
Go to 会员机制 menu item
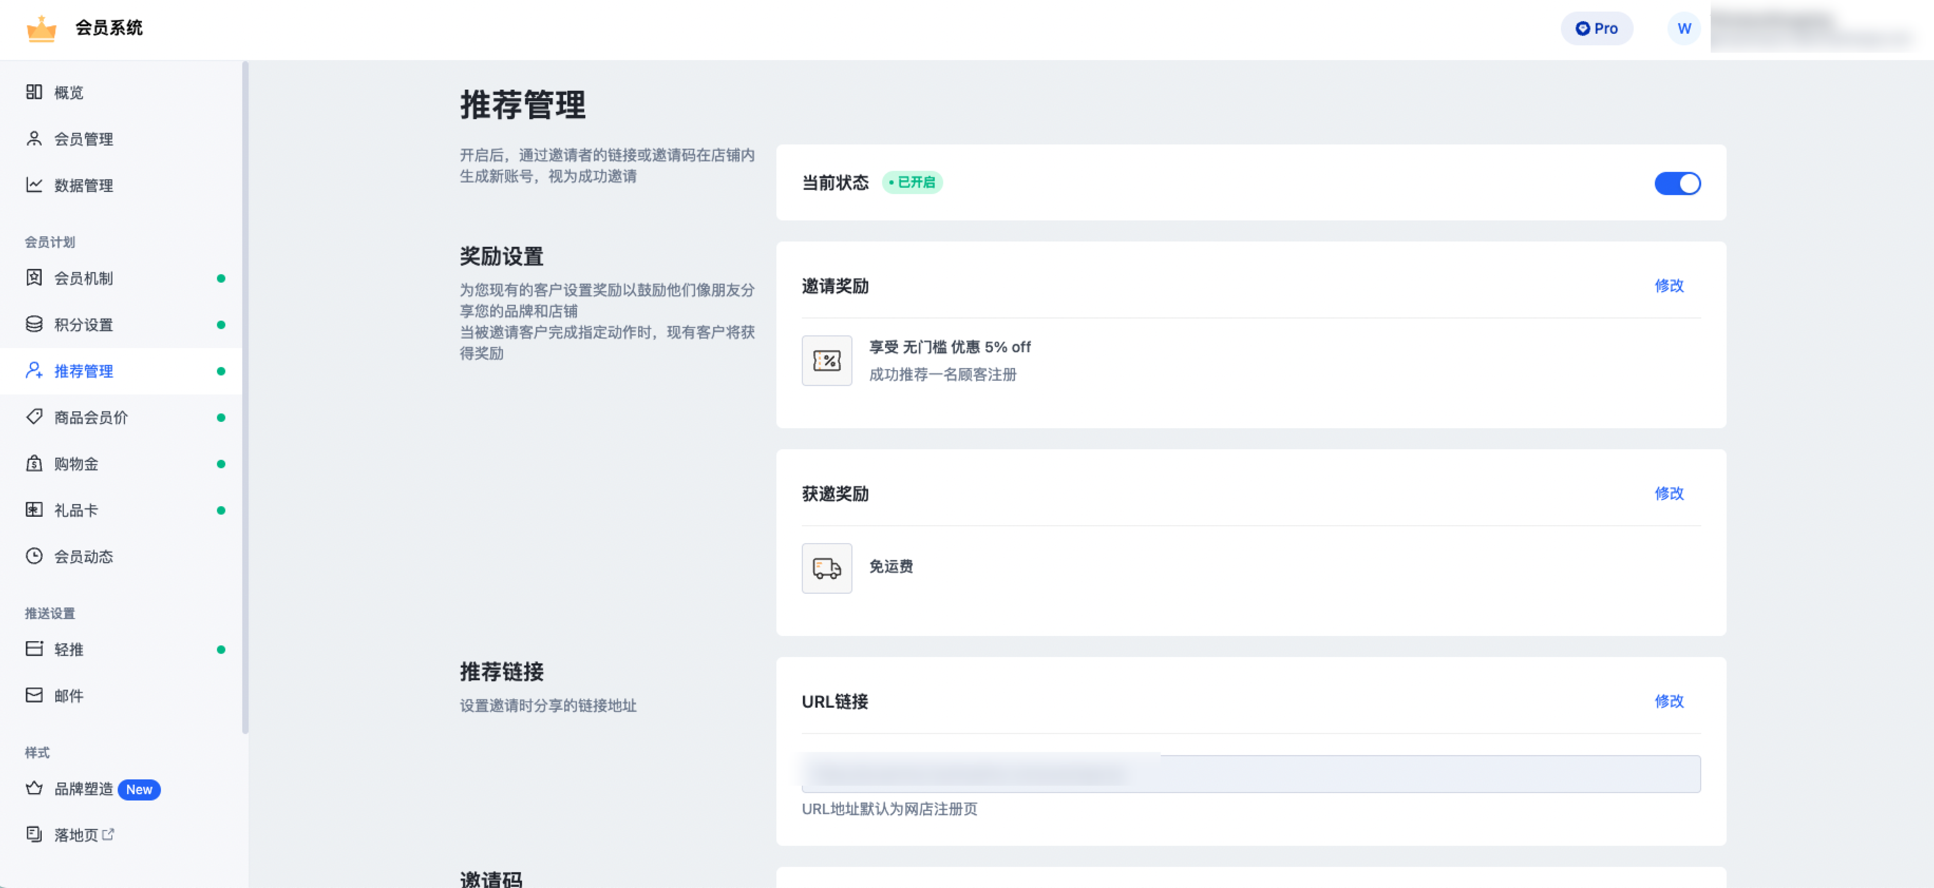pyautogui.click(x=83, y=278)
